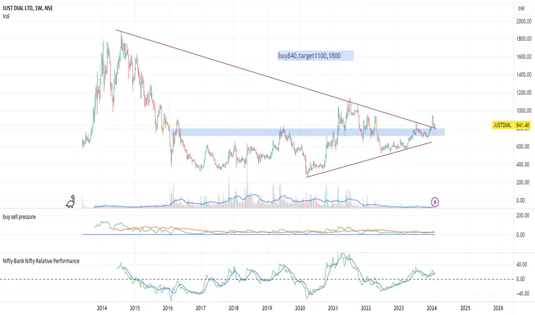Select the Nifty-Bank Nifty Relative Performance label

[41, 261]
